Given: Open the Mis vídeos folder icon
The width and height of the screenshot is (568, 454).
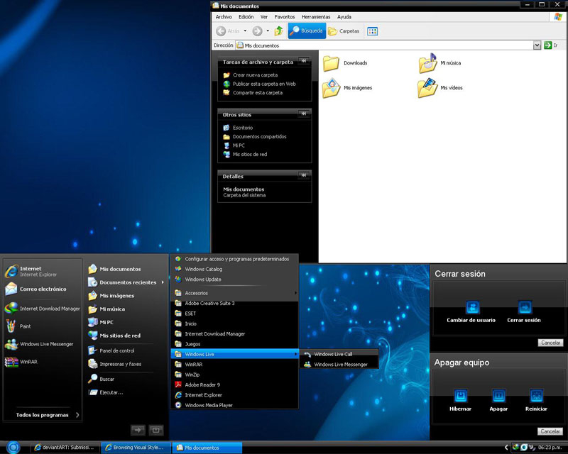Looking at the screenshot, I should 428,88.
